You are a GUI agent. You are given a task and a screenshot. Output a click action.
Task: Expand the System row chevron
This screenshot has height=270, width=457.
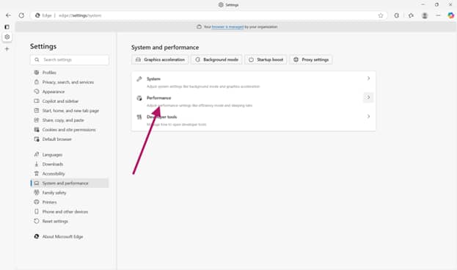point(368,79)
